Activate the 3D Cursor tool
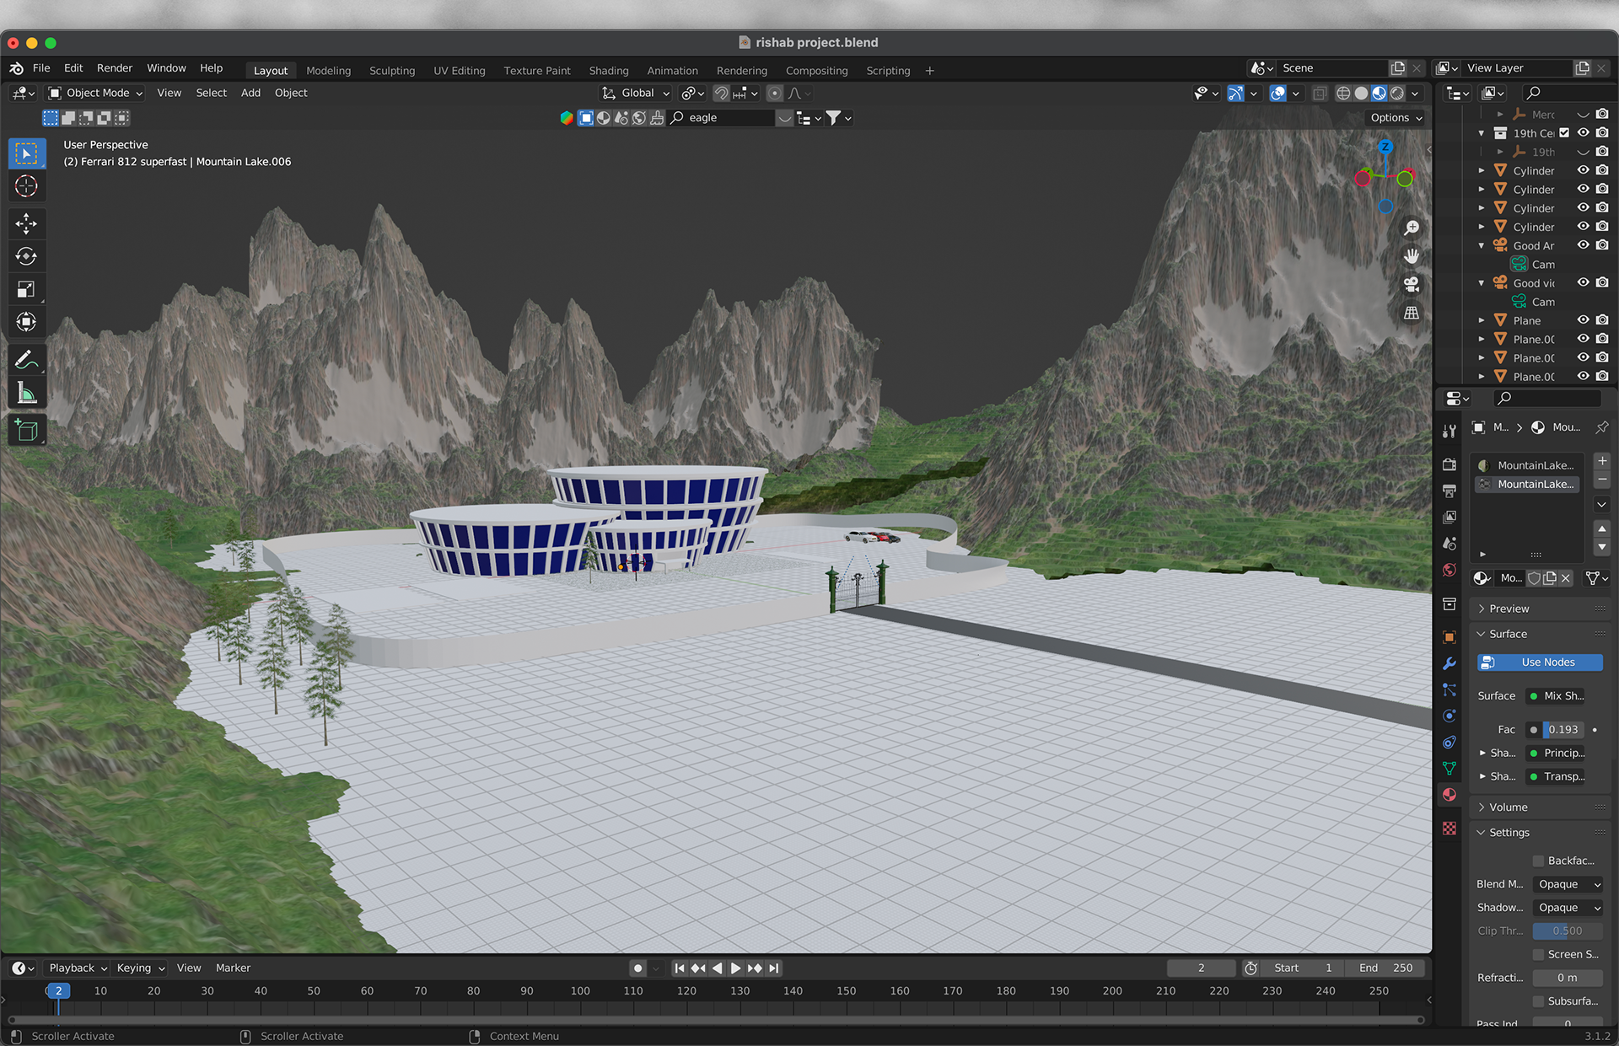 click(x=26, y=186)
